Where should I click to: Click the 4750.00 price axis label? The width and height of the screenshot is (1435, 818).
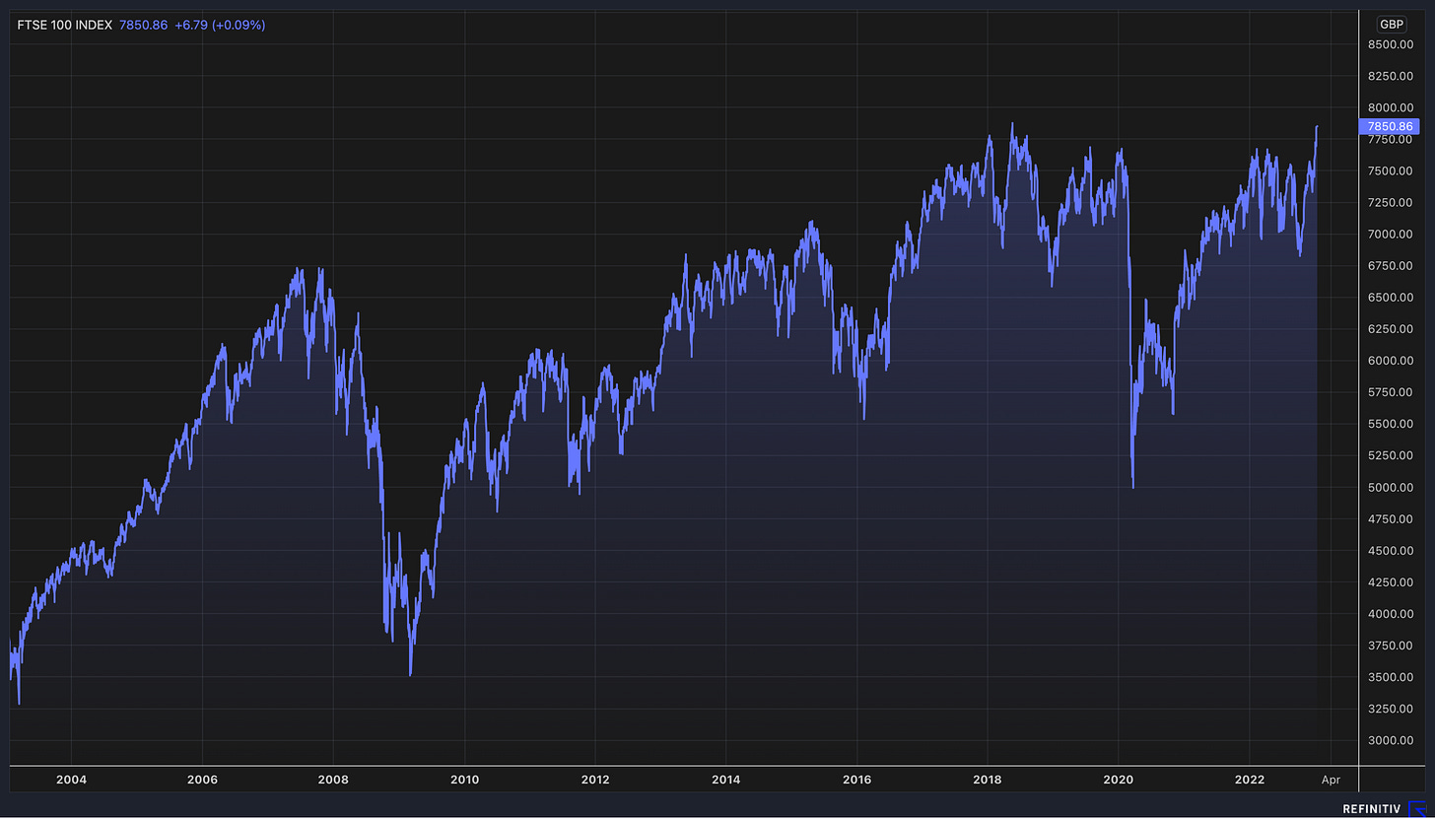[x=1391, y=518]
